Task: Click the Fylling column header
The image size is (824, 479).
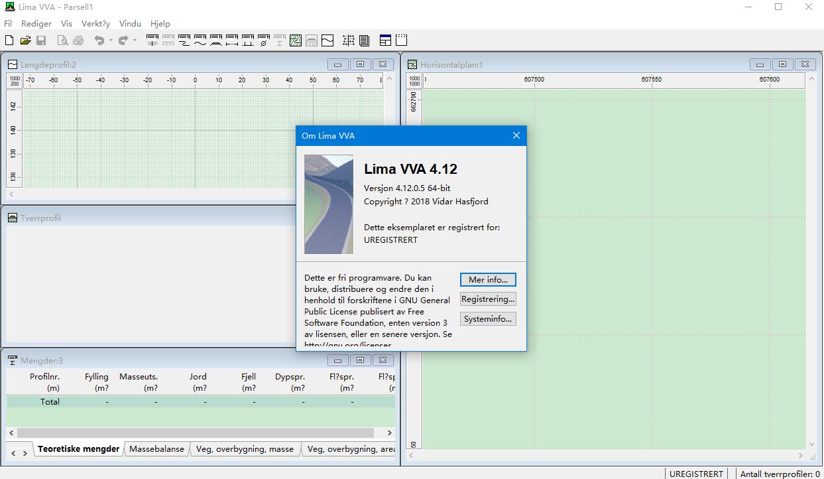Action: click(x=96, y=382)
